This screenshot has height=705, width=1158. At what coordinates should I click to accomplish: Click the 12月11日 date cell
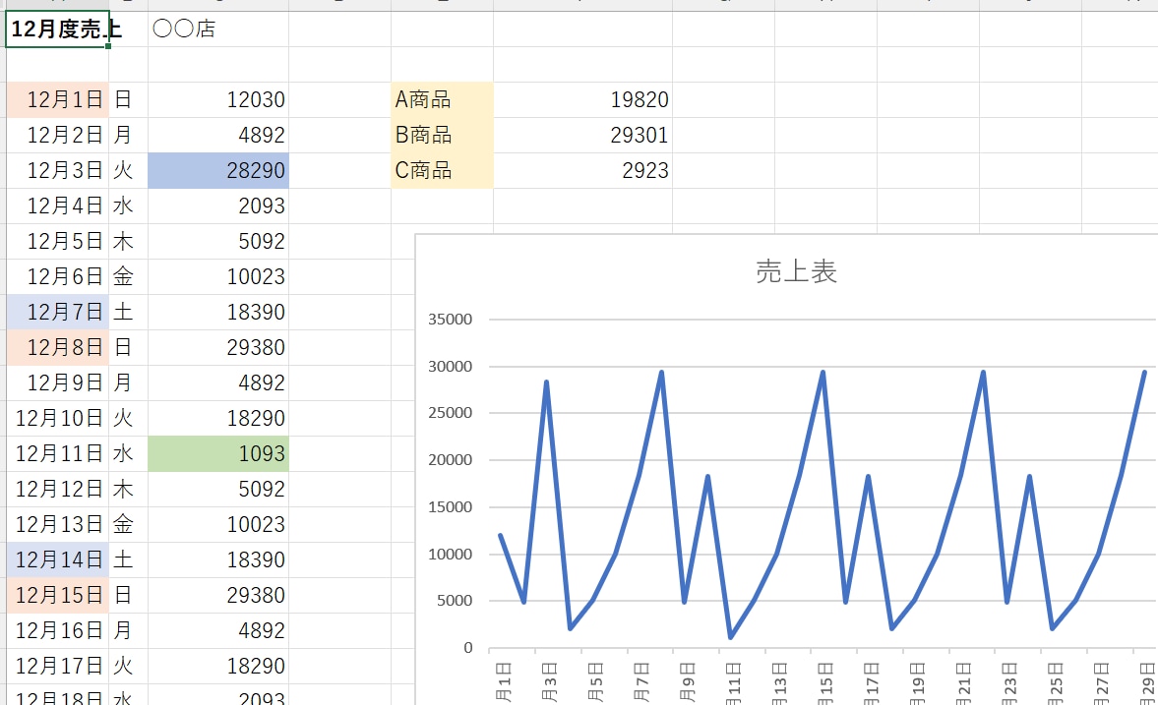pos(58,454)
